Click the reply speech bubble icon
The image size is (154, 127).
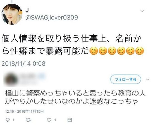click(8, 120)
